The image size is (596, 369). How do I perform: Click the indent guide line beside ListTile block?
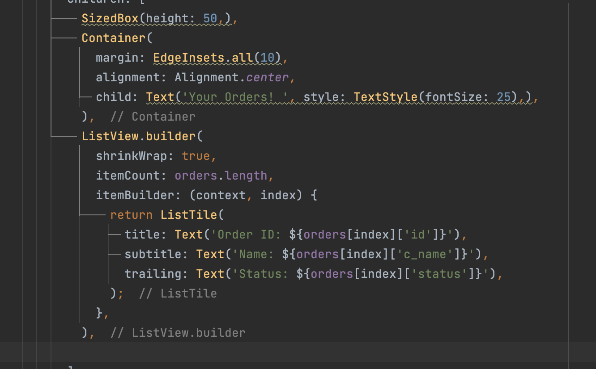(x=109, y=250)
